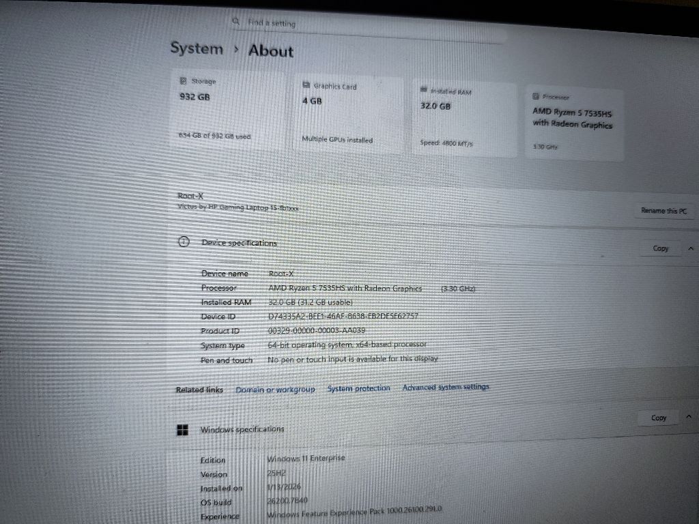
Task: Click the AMD Ryzen 5 7535HS processor card text
Action: pos(572,117)
